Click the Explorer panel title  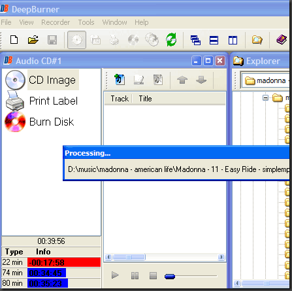(x=263, y=61)
